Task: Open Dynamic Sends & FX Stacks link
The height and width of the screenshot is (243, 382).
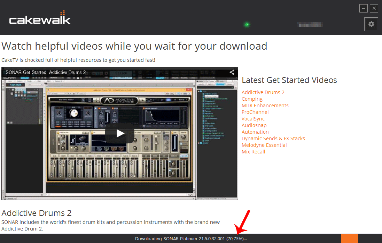Action: [273, 139]
